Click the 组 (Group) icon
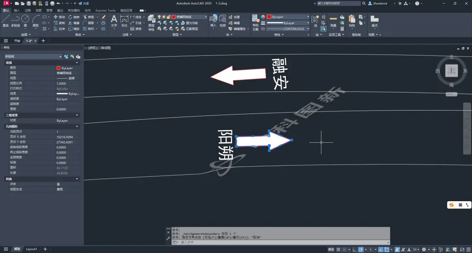The image size is (472, 253). [x=316, y=21]
